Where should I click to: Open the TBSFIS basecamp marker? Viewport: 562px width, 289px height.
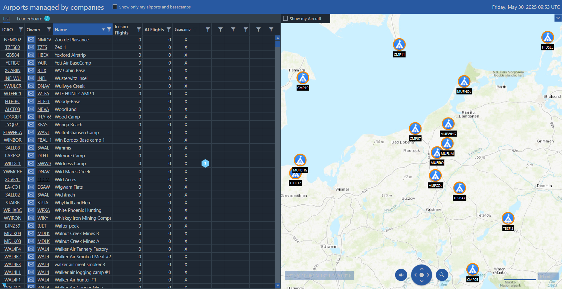pyautogui.click(x=508, y=219)
